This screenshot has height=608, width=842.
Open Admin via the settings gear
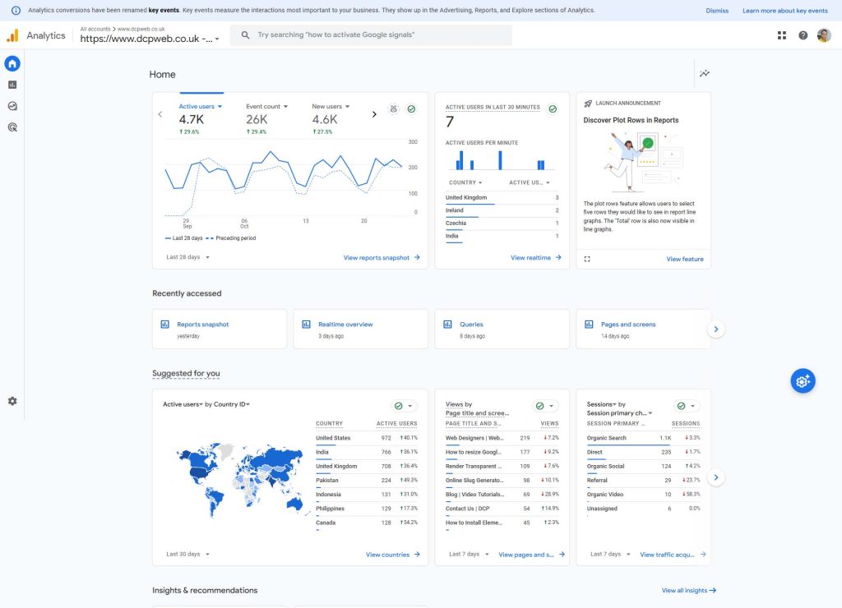[x=12, y=401]
